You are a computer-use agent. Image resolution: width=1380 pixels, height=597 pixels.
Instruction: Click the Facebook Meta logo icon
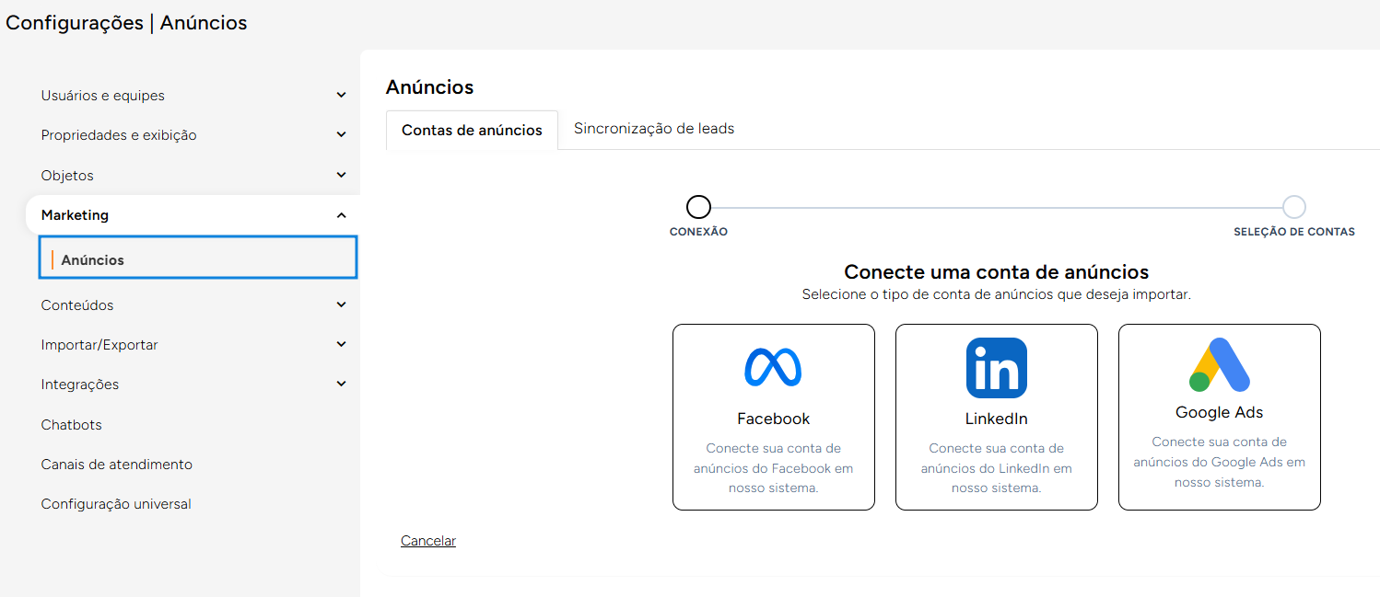pos(773,368)
